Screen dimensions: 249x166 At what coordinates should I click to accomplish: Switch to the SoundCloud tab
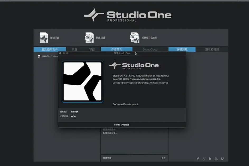tap(150, 50)
